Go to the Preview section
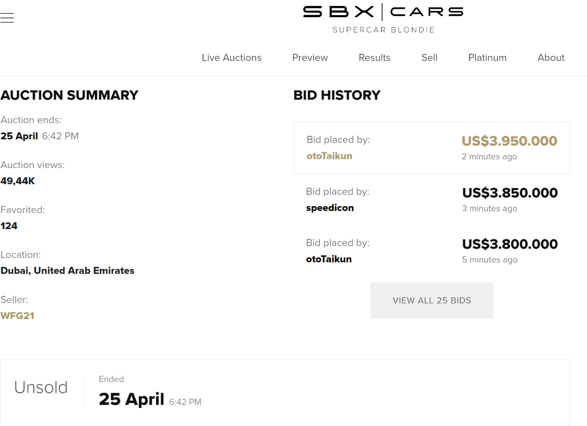 310,58
